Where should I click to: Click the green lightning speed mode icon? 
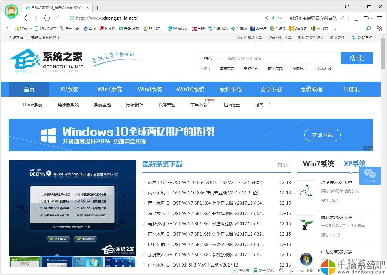273,18
